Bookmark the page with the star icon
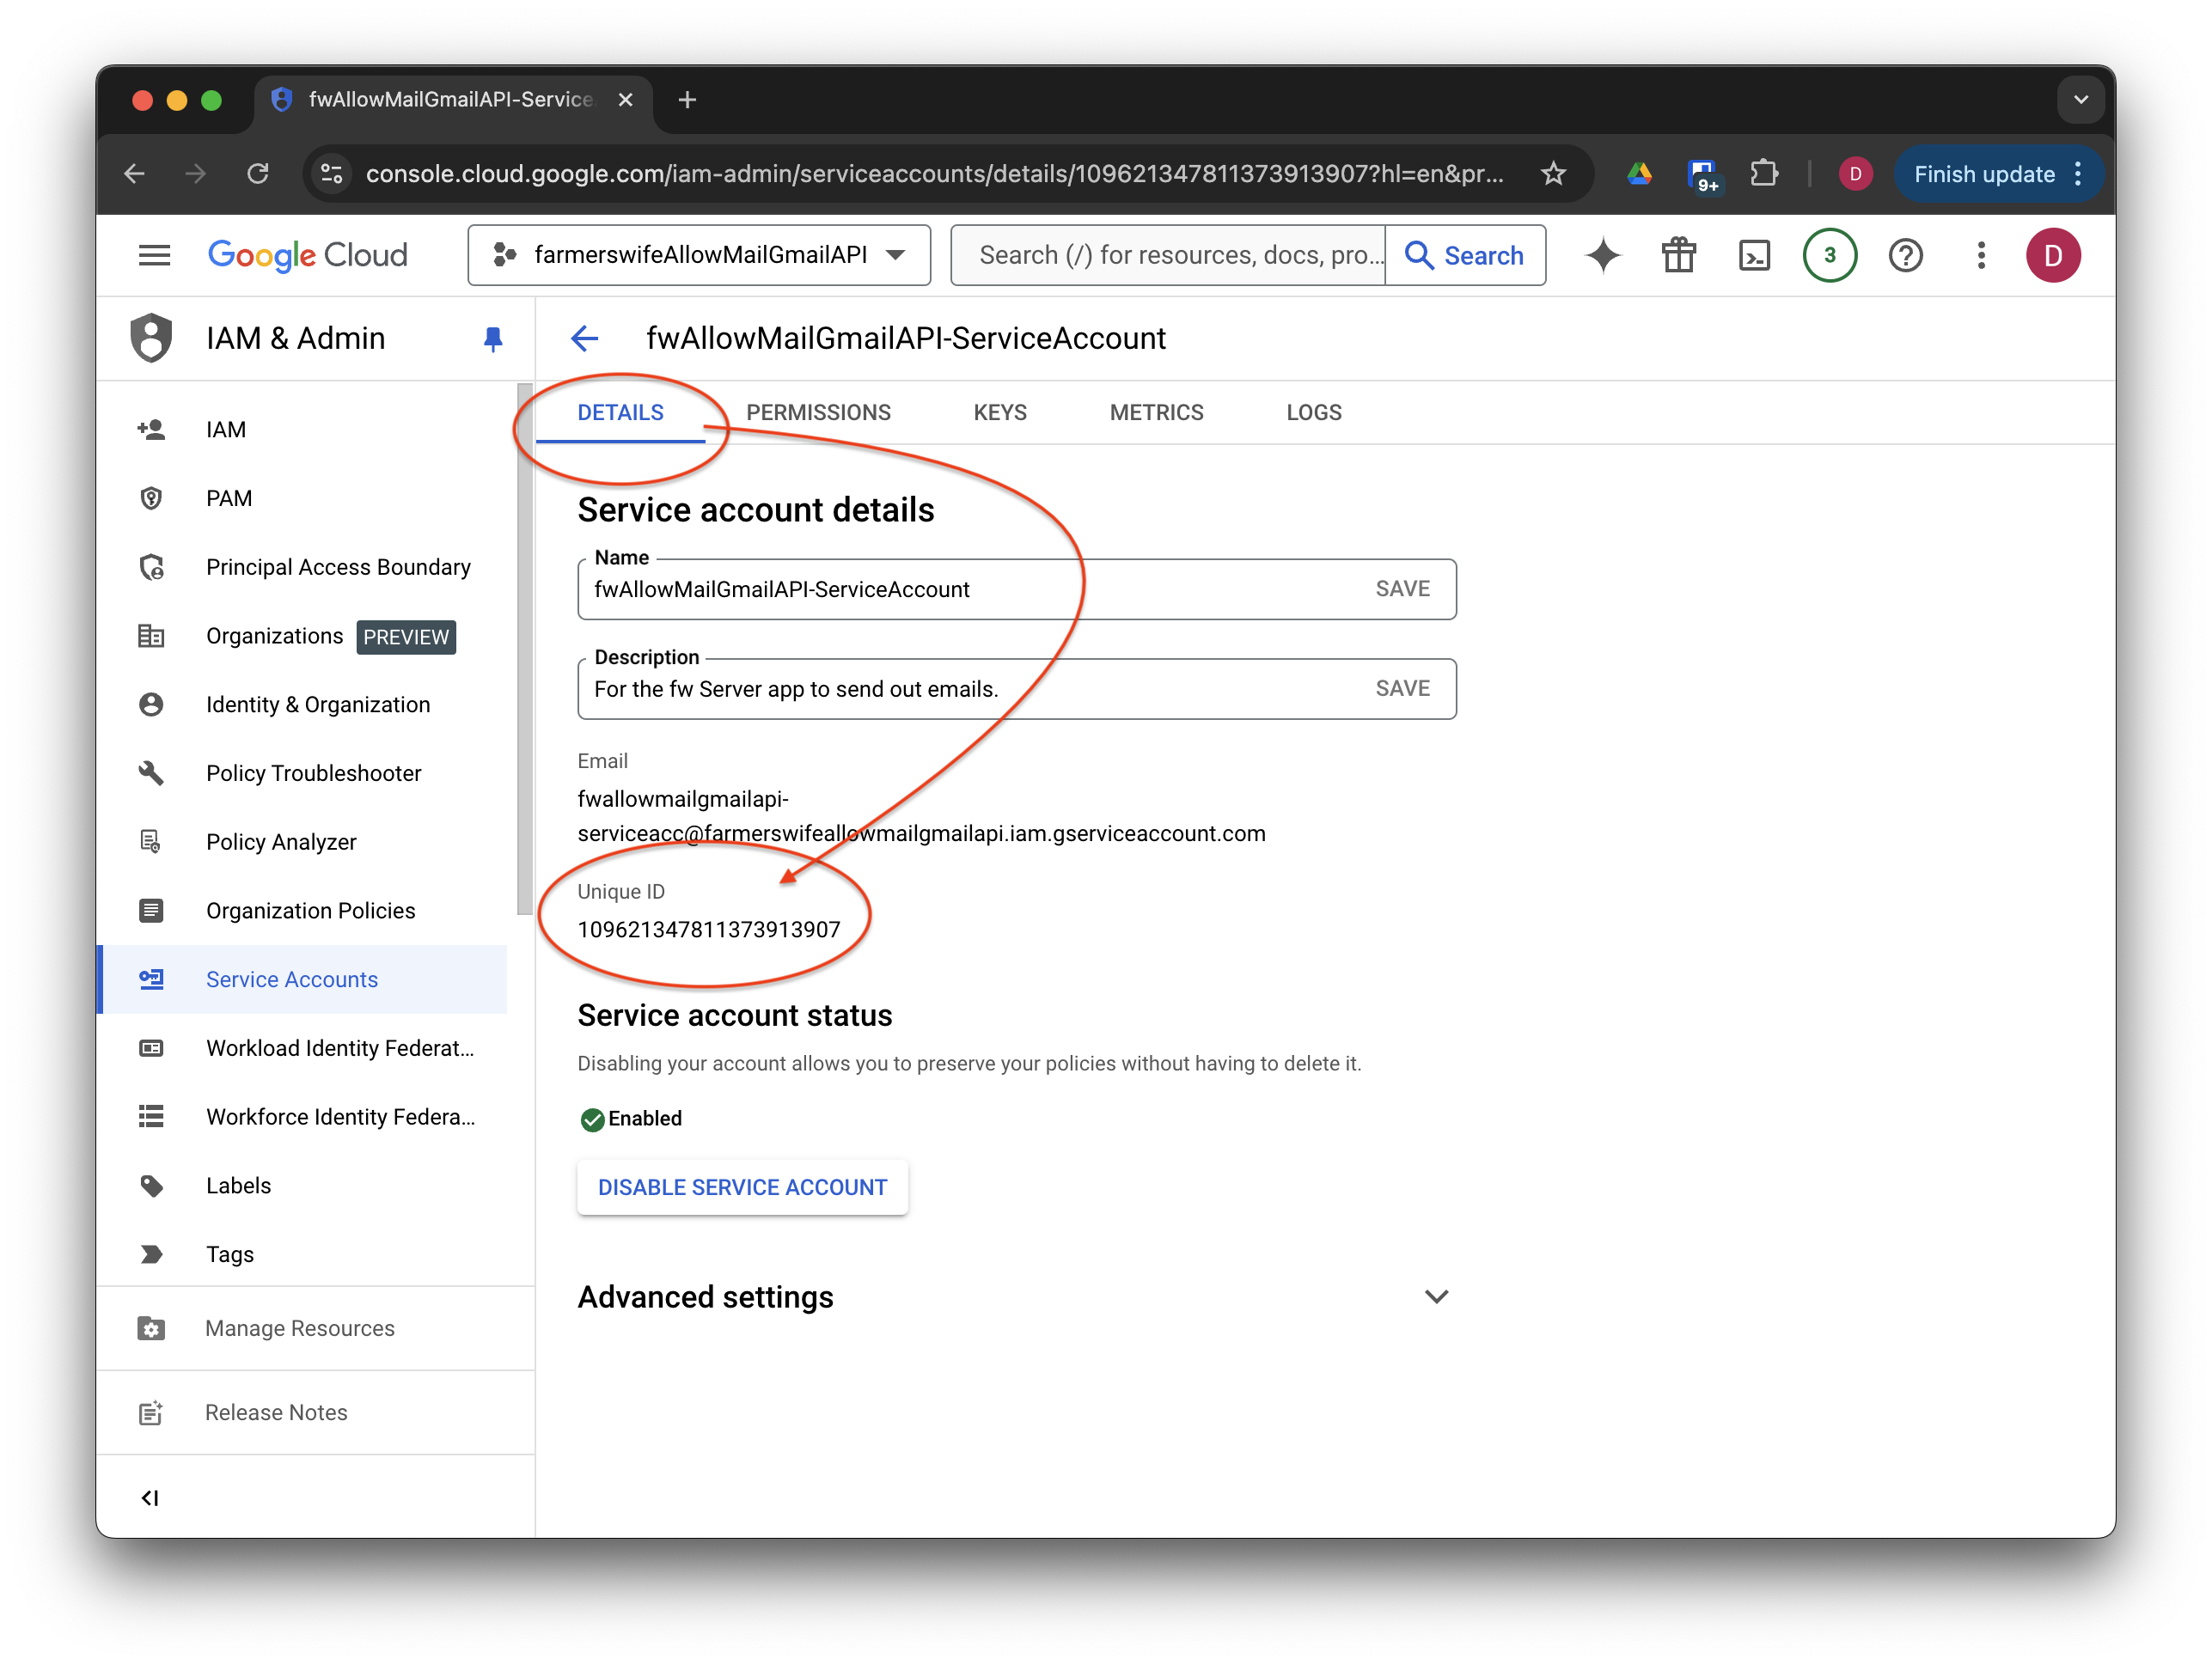Image resolution: width=2212 pixels, height=1665 pixels. 1553,174
